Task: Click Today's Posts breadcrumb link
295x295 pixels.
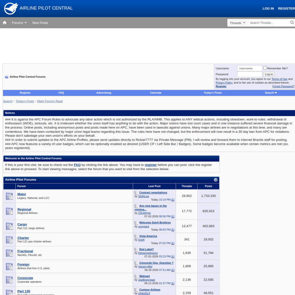Action: 25,101
